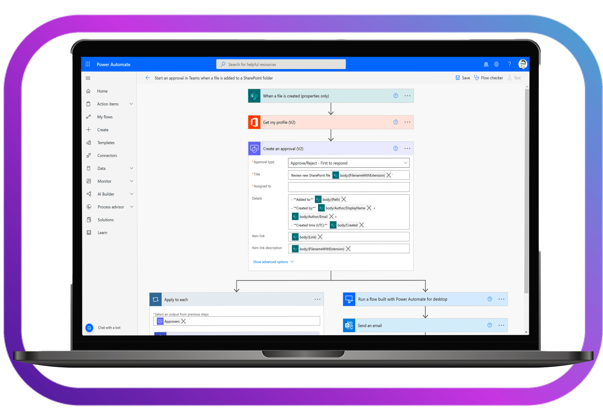The height and width of the screenshot is (415, 603).
Task: Click the vertical canvas scrollbar
Action: [x=526, y=191]
